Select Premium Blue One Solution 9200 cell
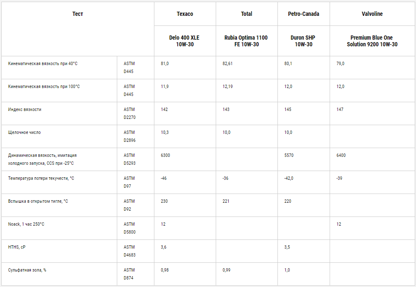The width and height of the screenshot is (416, 287). [x=372, y=41]
